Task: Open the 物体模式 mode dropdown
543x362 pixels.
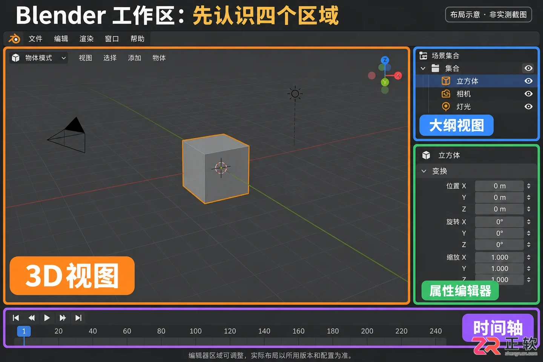Action: pos(39,58)
